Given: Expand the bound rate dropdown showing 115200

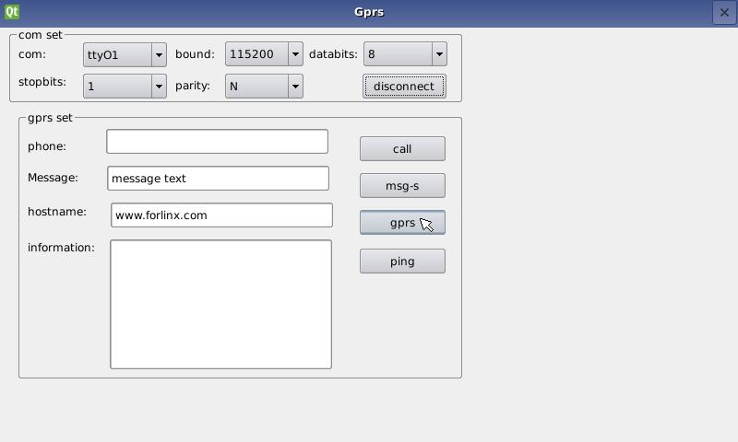Looking at the screenshot, I should coord(264,54).
